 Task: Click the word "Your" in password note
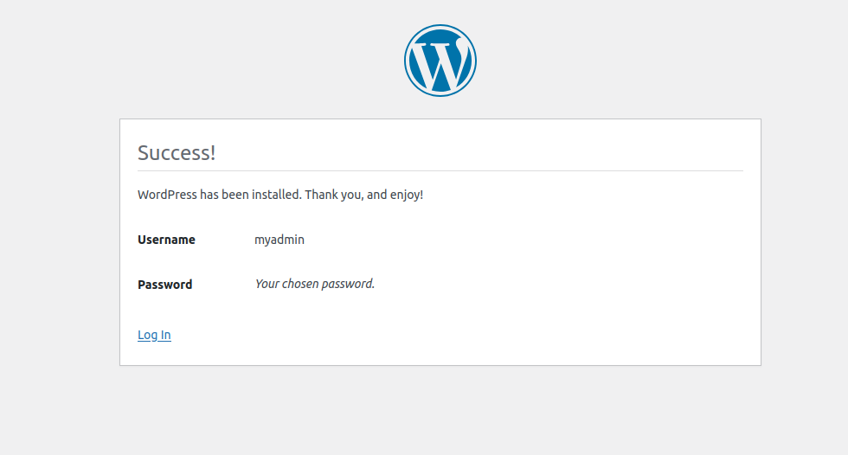click(x=267, y=284)
